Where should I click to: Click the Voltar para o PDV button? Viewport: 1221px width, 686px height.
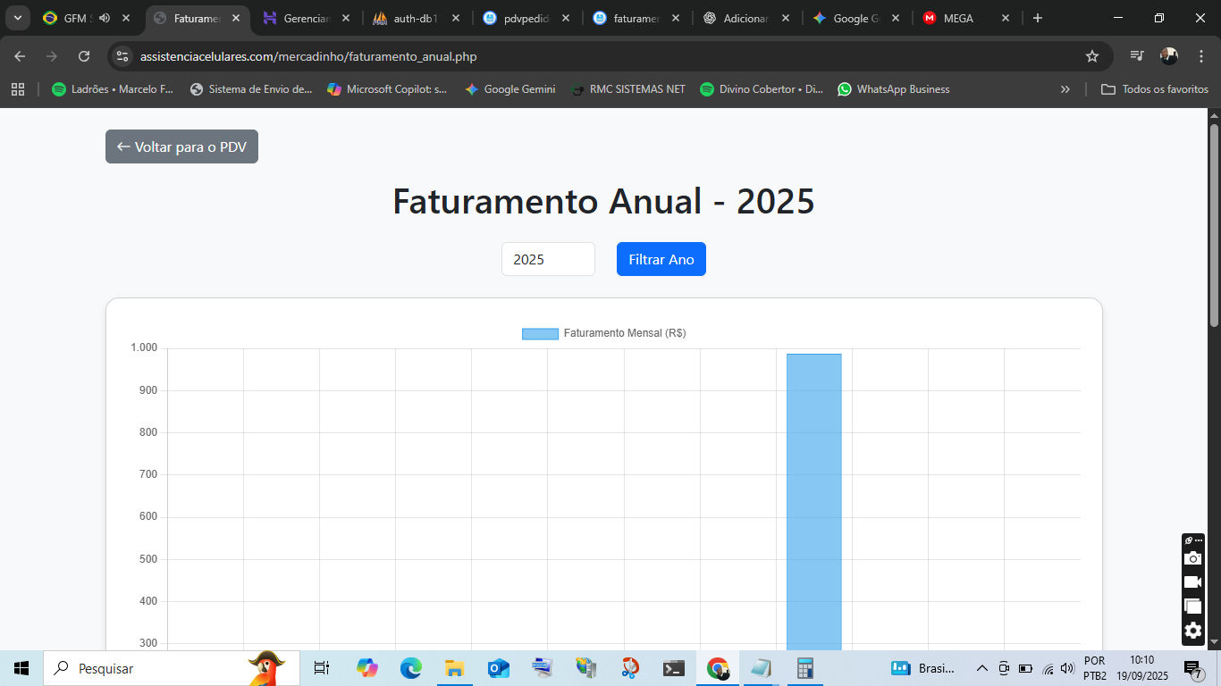pos(181,146)
